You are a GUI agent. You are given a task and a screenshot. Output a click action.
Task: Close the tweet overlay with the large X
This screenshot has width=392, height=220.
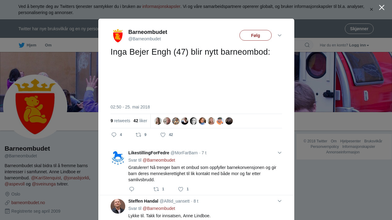coord(382,7)
